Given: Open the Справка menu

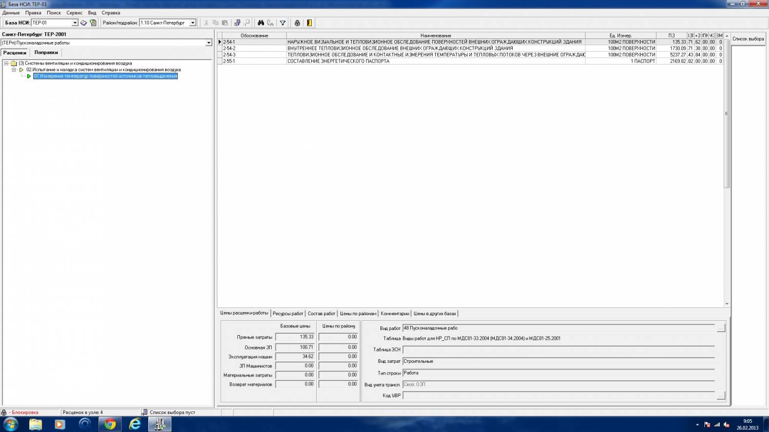Looking at the screenshot, I should tap(111, 13).
